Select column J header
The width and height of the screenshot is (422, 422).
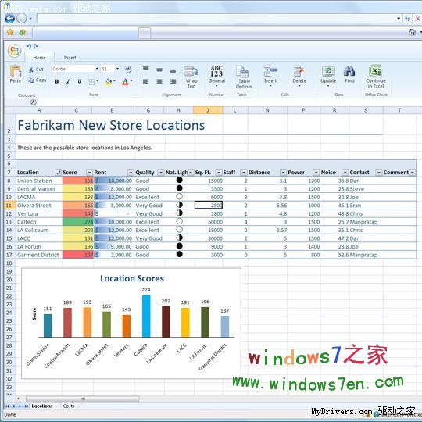[208, 110]
